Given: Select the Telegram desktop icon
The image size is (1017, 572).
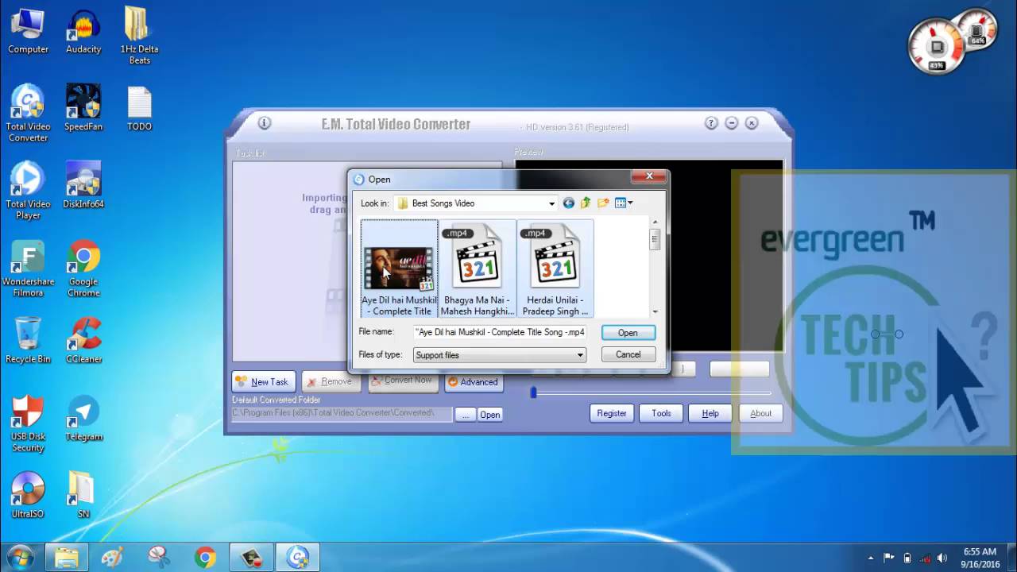Looking at the screenshot, I should pyautogui.click(x=83, y=417).
